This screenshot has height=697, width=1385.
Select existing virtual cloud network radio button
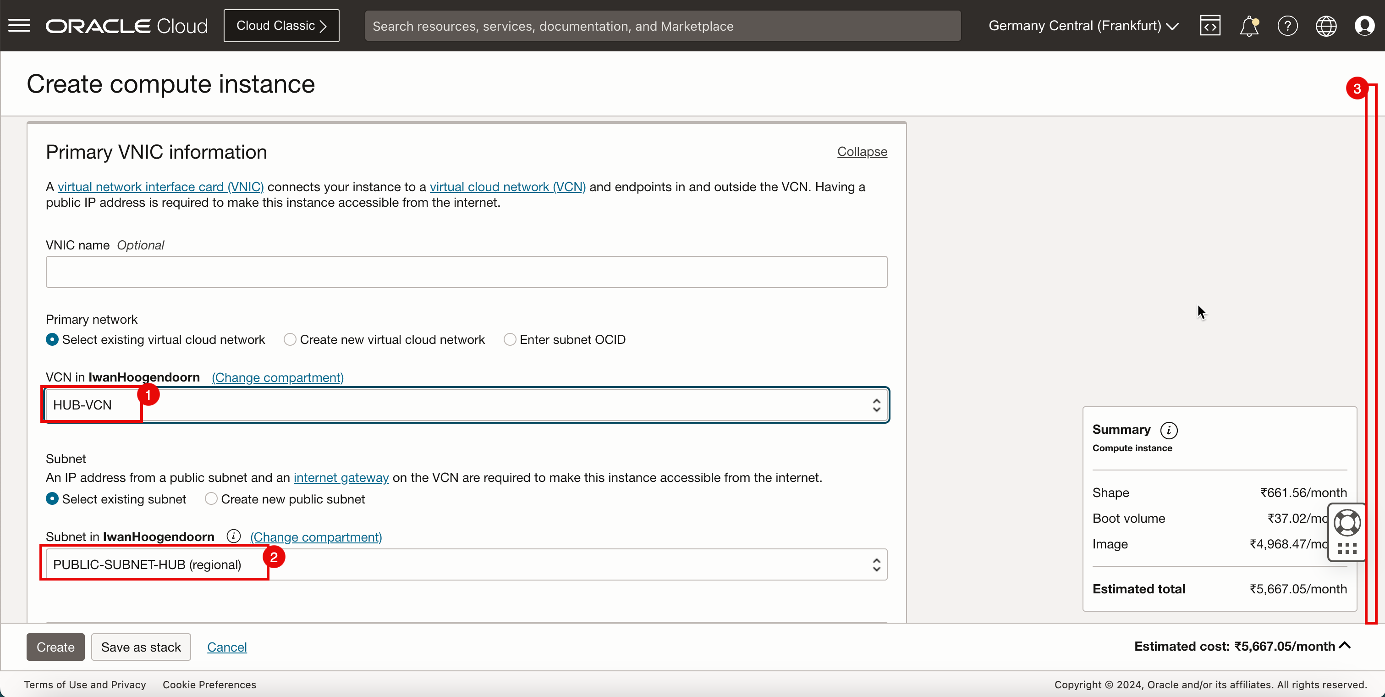[x=51, y=340]
